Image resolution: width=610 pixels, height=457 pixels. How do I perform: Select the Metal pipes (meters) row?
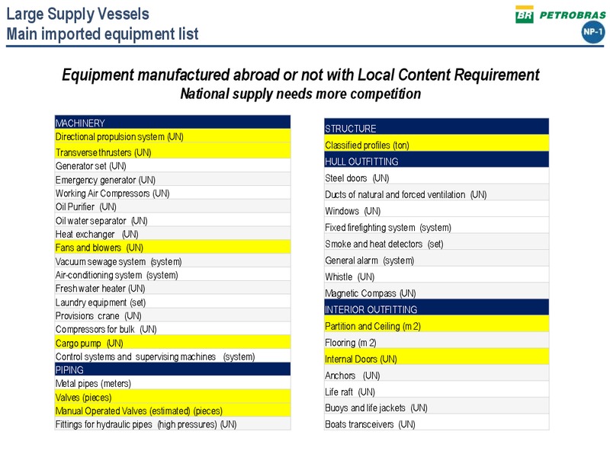point(172,383)
